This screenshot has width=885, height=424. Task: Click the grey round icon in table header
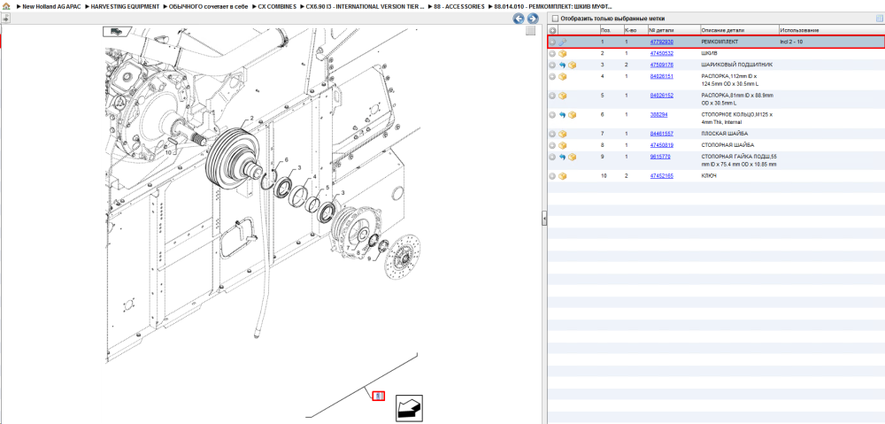coord(552,30)
